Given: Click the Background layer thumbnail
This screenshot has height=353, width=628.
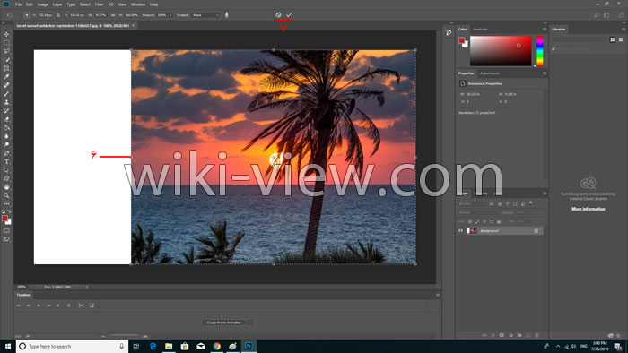Looking at the screenshot, I should pos(473,230).
